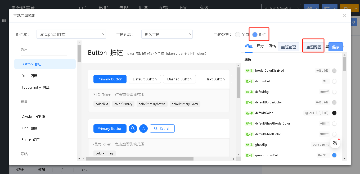Image resolution: width=360 pixels, height=174 pixels.
Task: Open the defaultColor black color swatch
Action: tap(334, 113)
